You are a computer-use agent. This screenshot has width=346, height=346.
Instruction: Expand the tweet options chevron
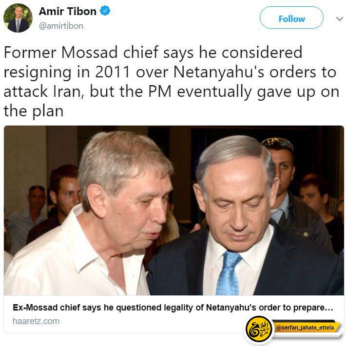click(339, 19)
